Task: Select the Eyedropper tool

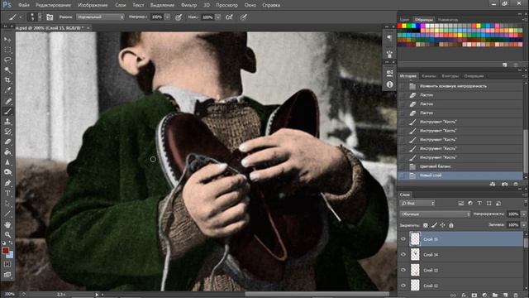Action: [7, 90]
